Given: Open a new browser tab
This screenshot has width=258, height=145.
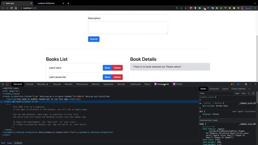Looking at the screenshot, I should coord(68,3).
